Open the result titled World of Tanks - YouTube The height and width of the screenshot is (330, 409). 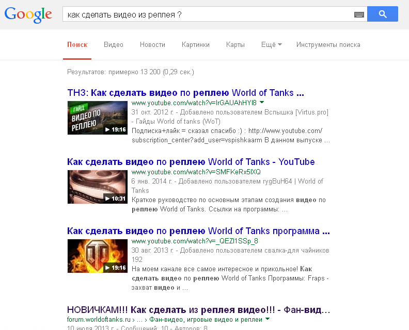click(191, 162)
